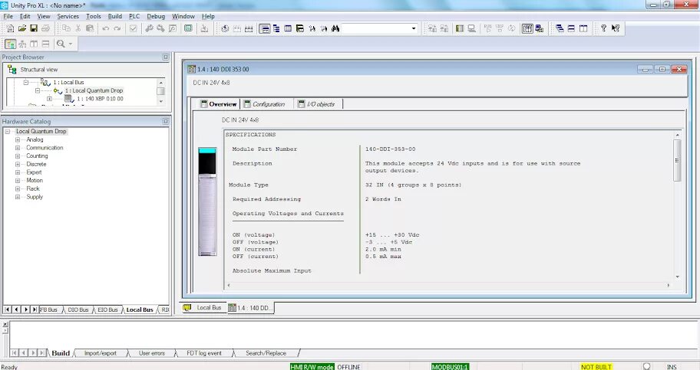Tile windows vertically using toolbar icon
The height and width of the screenshot is (370, 700).
point(583,28)
